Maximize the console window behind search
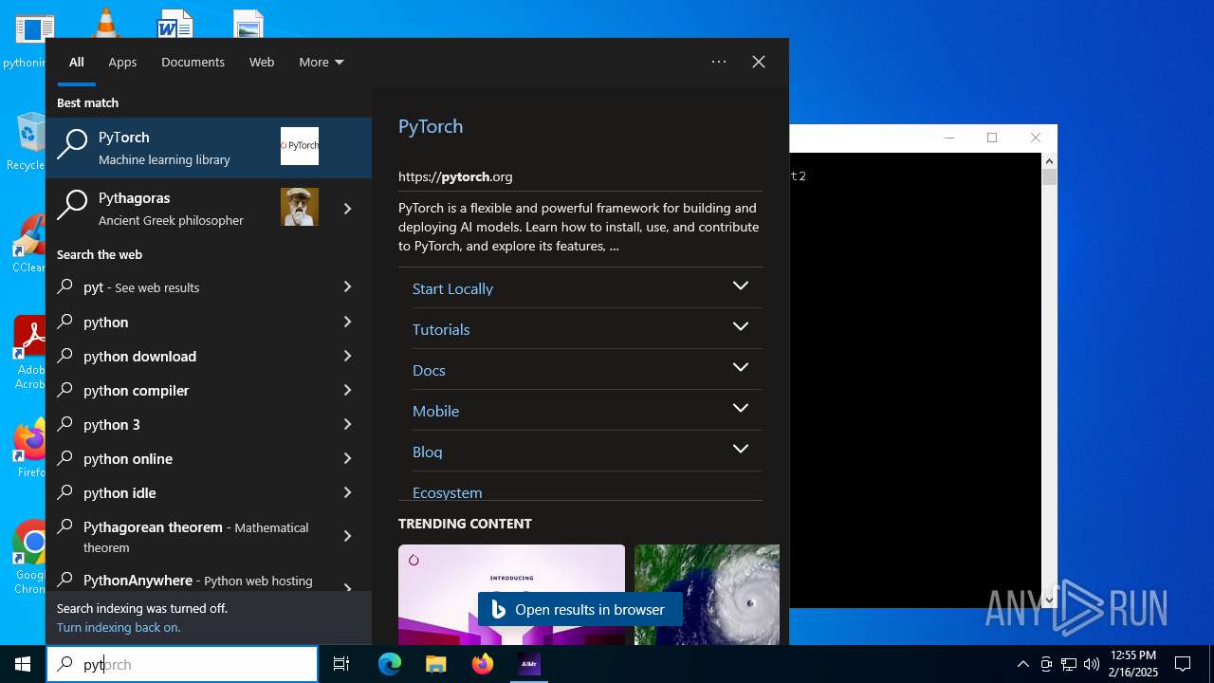1214x683 pixels. (992, 138)
